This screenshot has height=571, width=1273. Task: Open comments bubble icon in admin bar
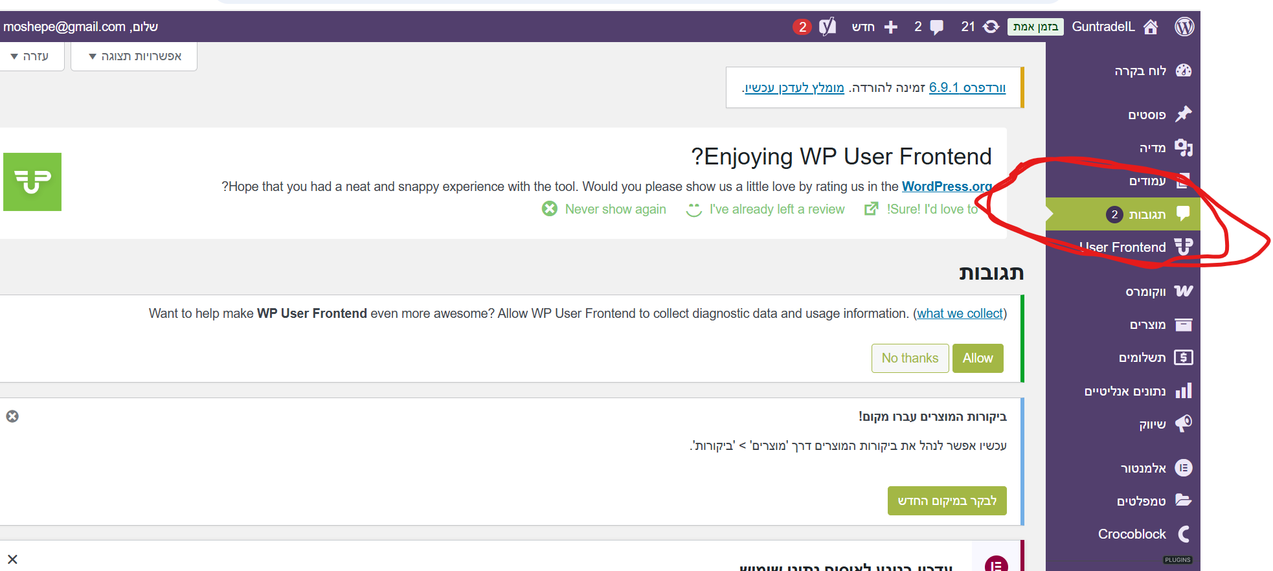click(936, 27)
